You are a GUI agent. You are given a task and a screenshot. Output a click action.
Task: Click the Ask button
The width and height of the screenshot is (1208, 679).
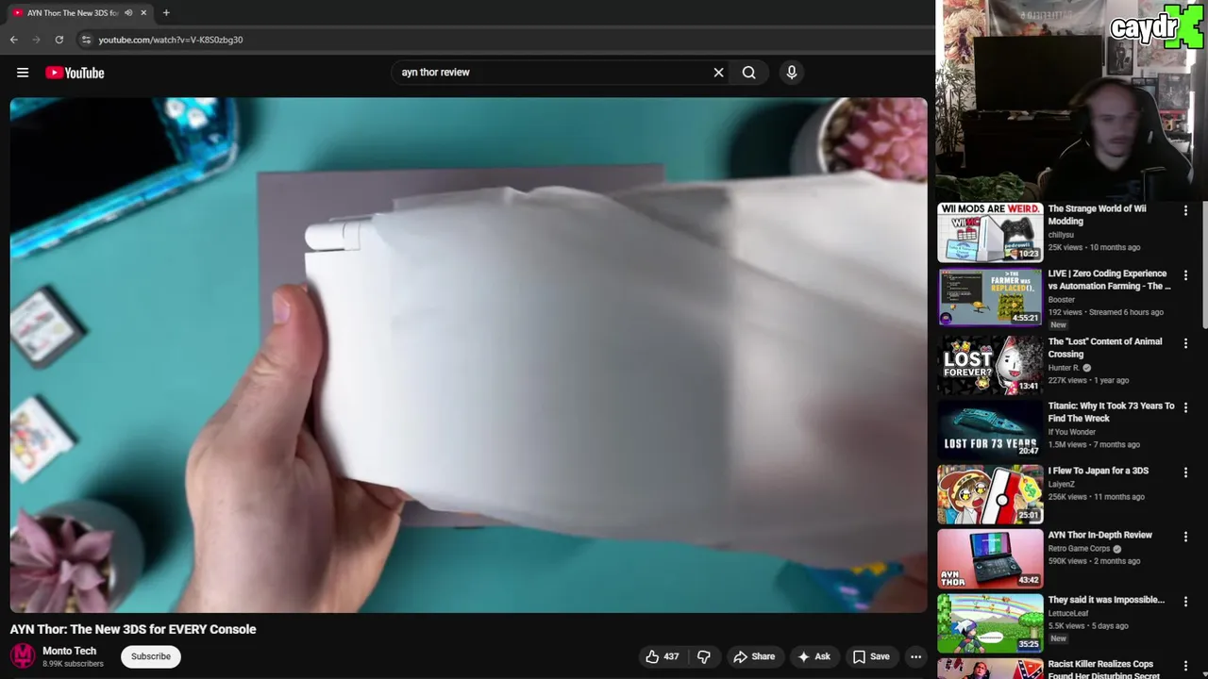pos(814,656)
